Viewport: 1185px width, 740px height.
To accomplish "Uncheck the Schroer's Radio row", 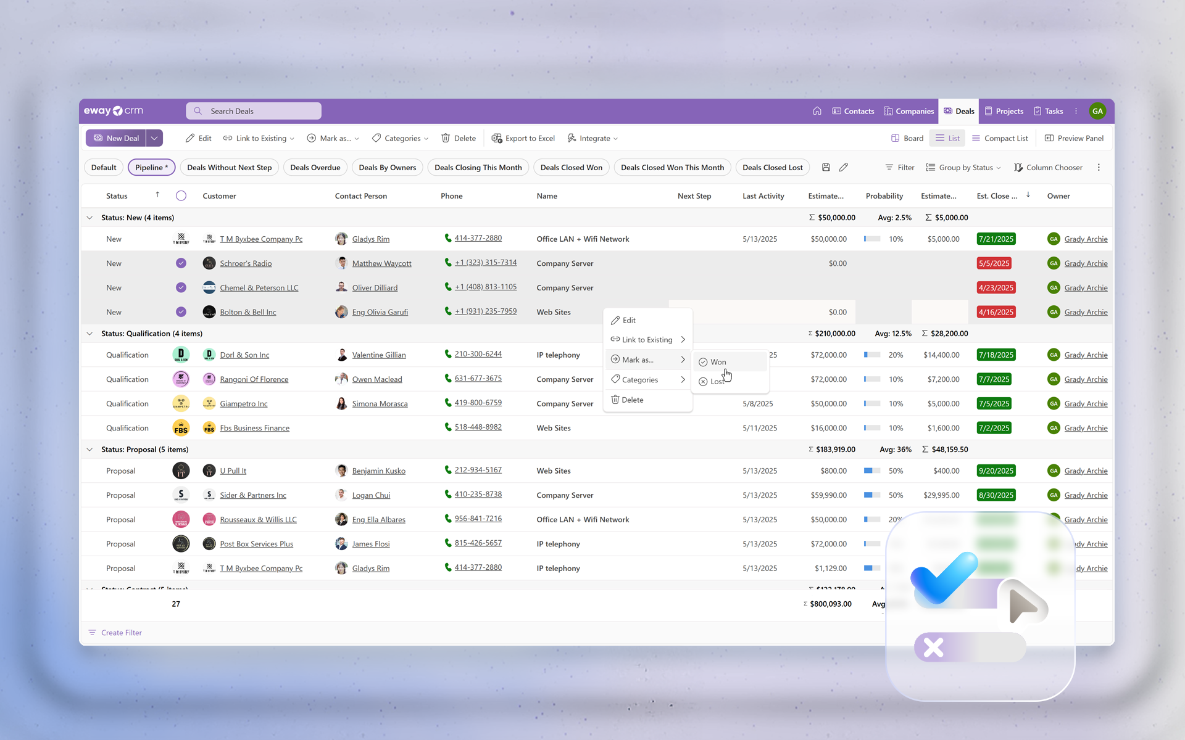I will (181, 263).
